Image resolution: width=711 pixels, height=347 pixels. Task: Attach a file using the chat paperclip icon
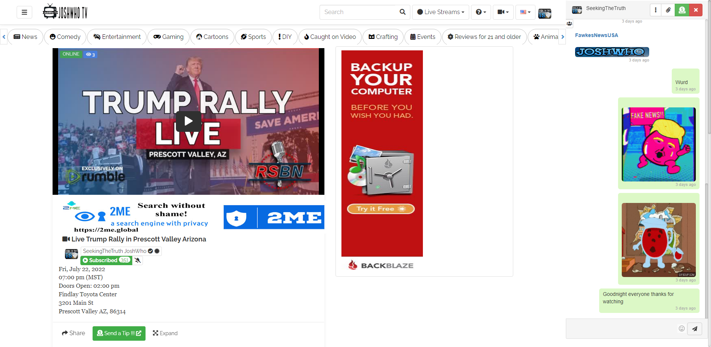(x=668, y=10)
